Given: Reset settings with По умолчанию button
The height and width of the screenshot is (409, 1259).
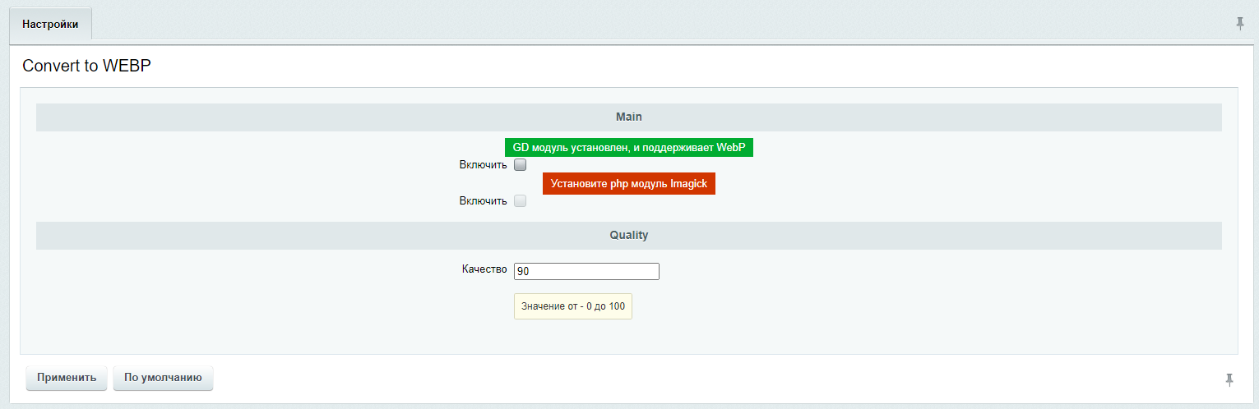Looking at the screenshot, I should (163, 378).
